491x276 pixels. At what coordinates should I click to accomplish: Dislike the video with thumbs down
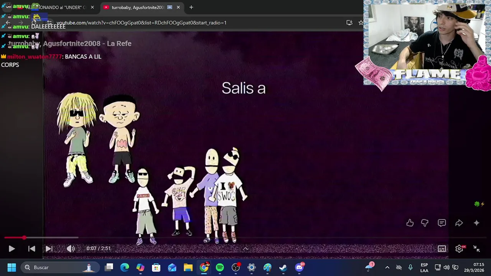coord(425,223)
